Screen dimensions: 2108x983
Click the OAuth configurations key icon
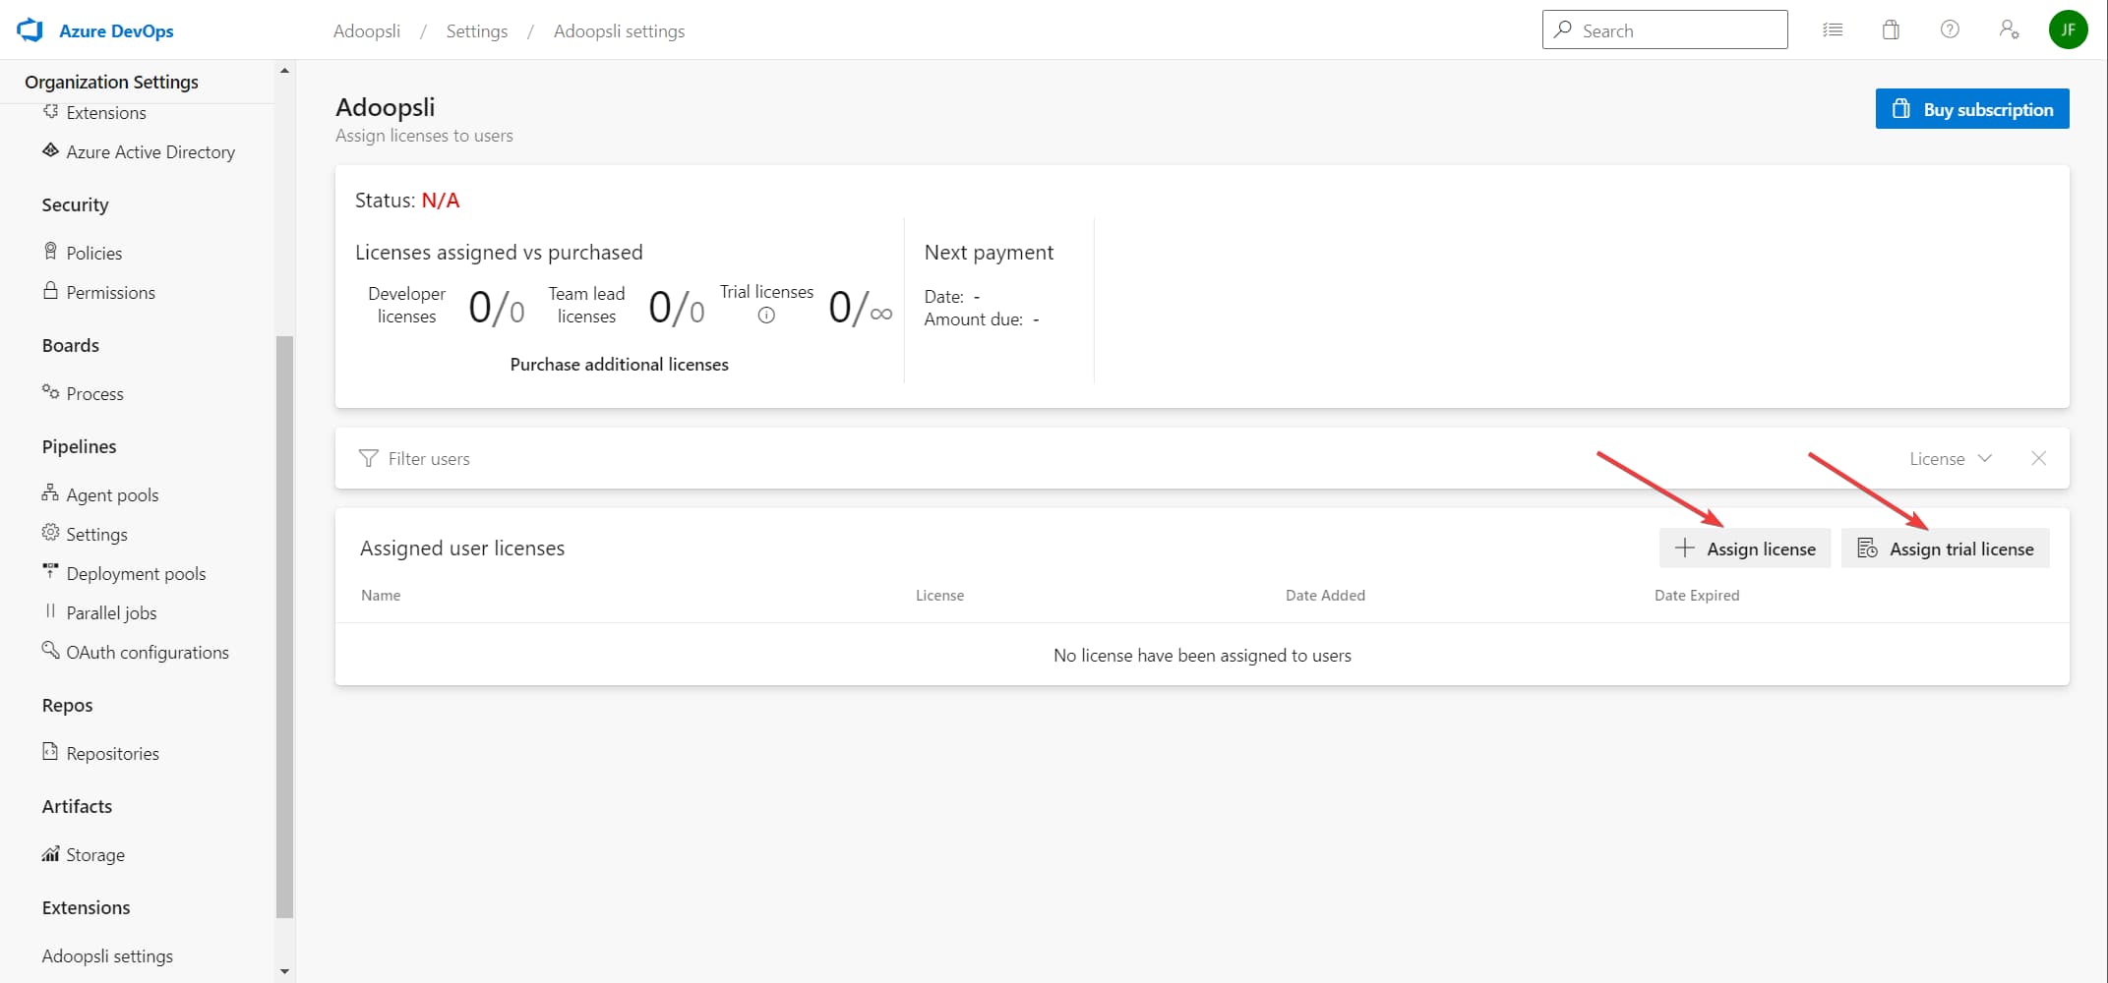(x=50, y=650)
